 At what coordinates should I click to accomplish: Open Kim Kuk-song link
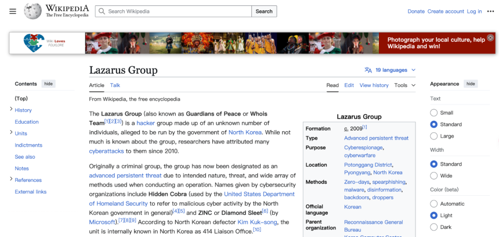pyautogui.click(x=257, y=222)
